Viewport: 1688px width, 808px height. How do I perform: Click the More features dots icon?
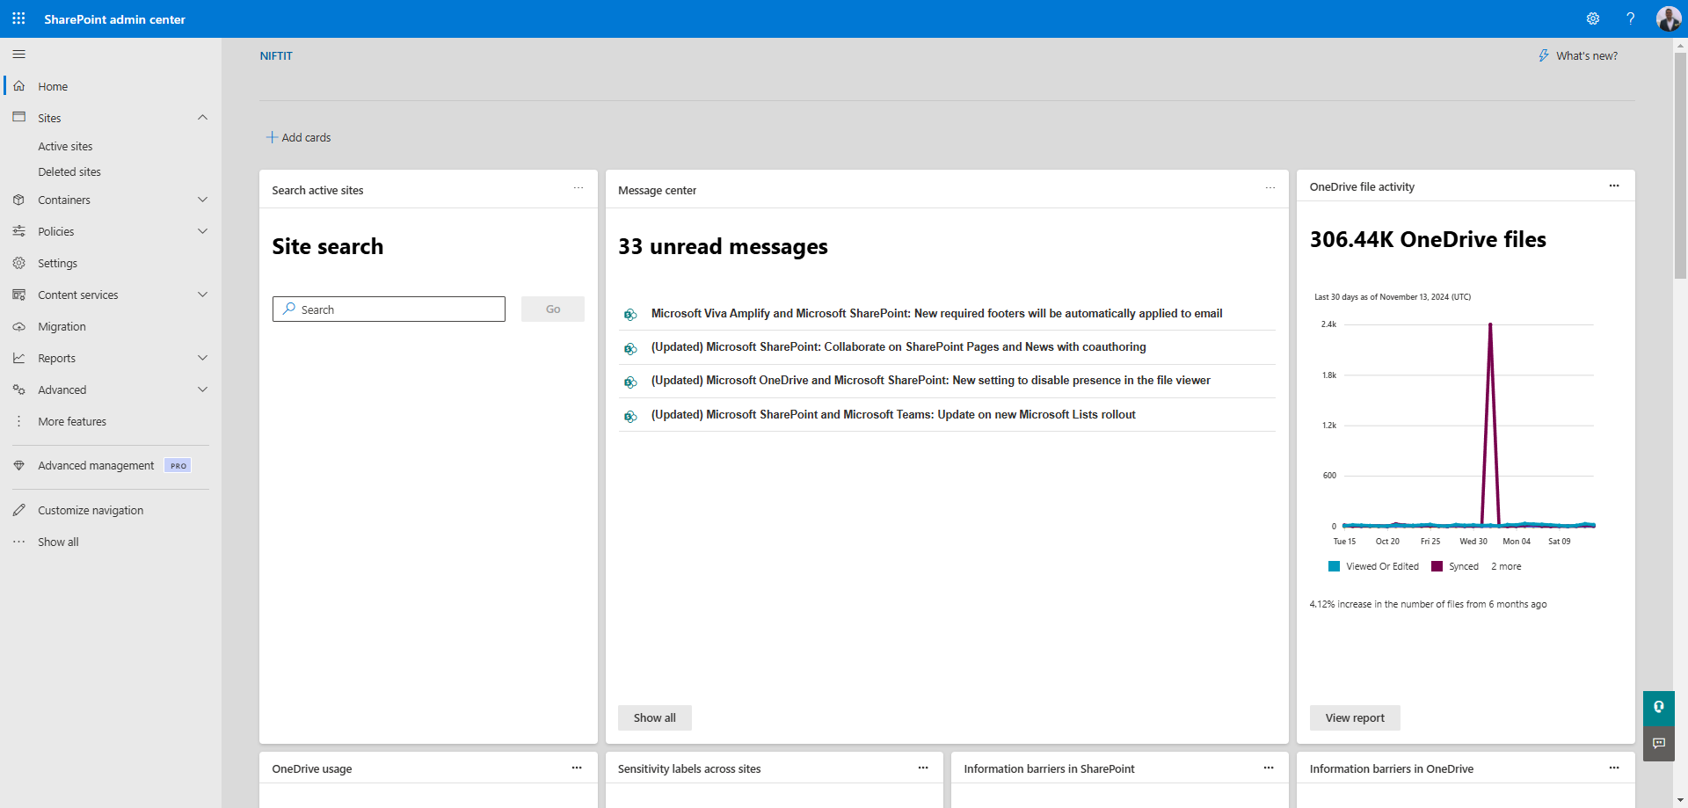pyautogui.click(x=18, y=421)
